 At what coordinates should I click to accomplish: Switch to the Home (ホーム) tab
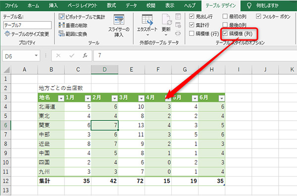(x=33, y=5)
